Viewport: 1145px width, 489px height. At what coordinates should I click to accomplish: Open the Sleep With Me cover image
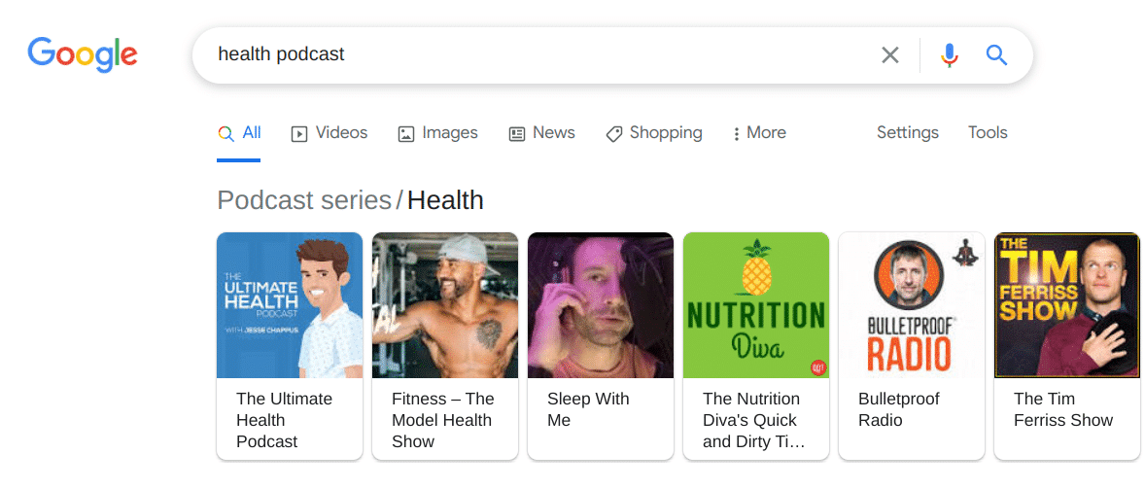coord(601,305)
